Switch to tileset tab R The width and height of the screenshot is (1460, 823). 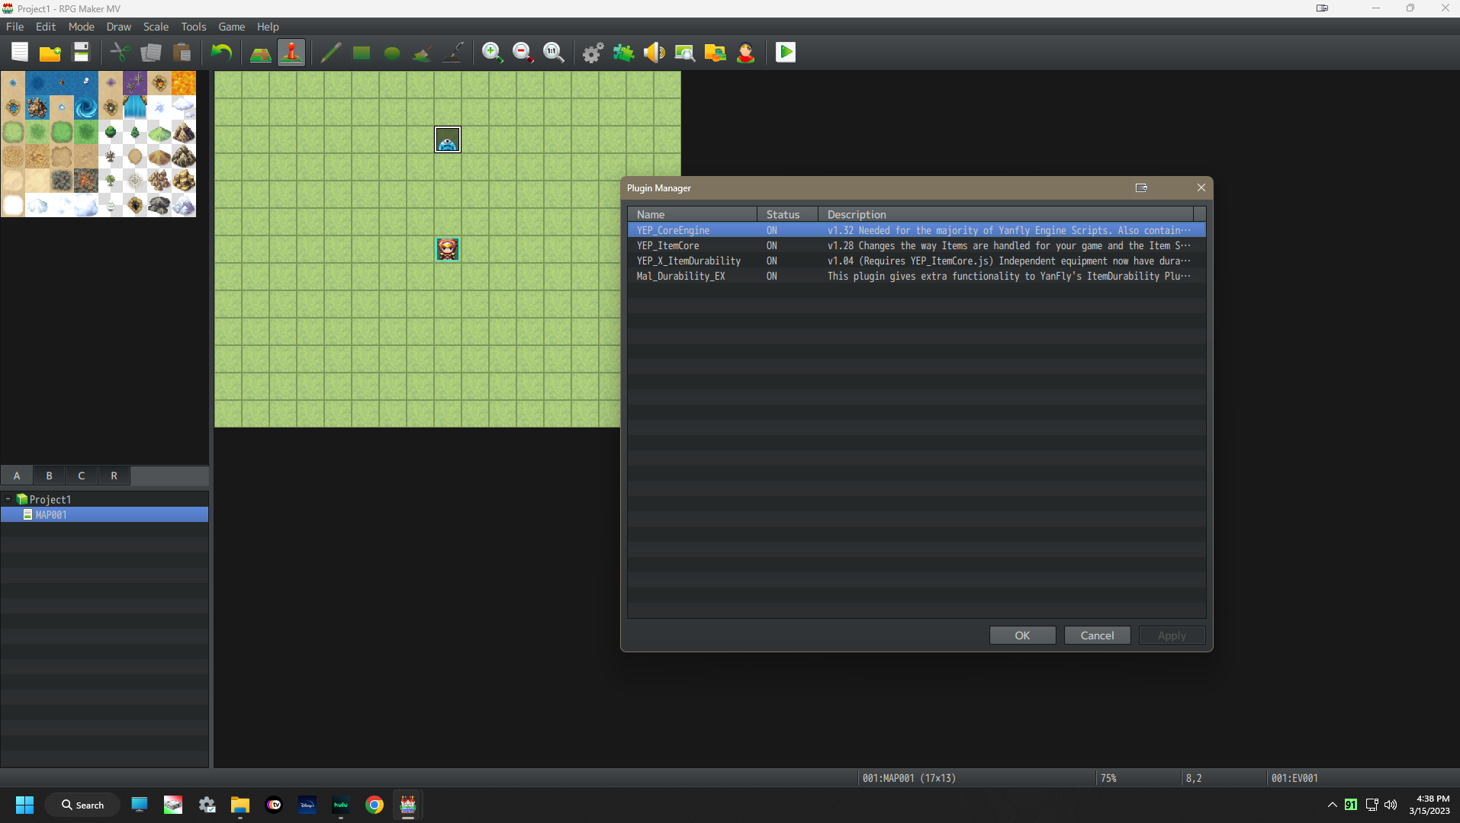[x=114, y=476]
